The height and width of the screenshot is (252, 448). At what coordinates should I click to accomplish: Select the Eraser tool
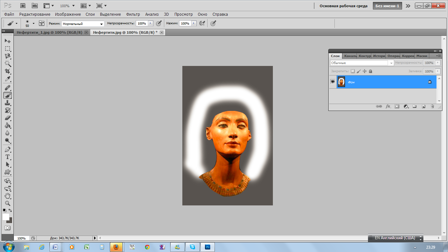(8, 118)
